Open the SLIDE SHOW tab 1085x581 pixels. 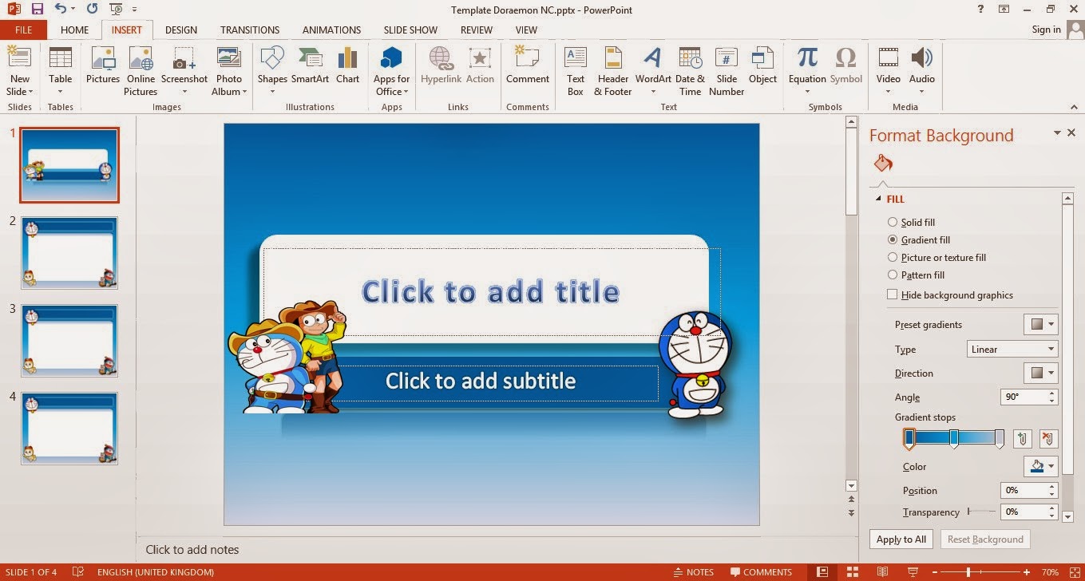pyautogui.click(x=410, y=30)
